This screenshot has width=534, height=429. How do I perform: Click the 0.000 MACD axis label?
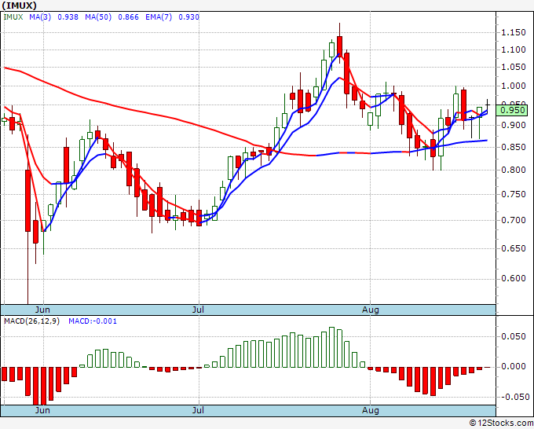tap(514, 366)
